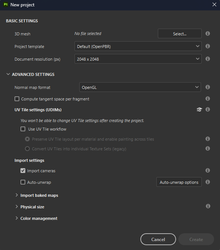The height and width of the screenshot is (250, 220).
Task: Click the Create button
Action: click(x=196, y=239)
